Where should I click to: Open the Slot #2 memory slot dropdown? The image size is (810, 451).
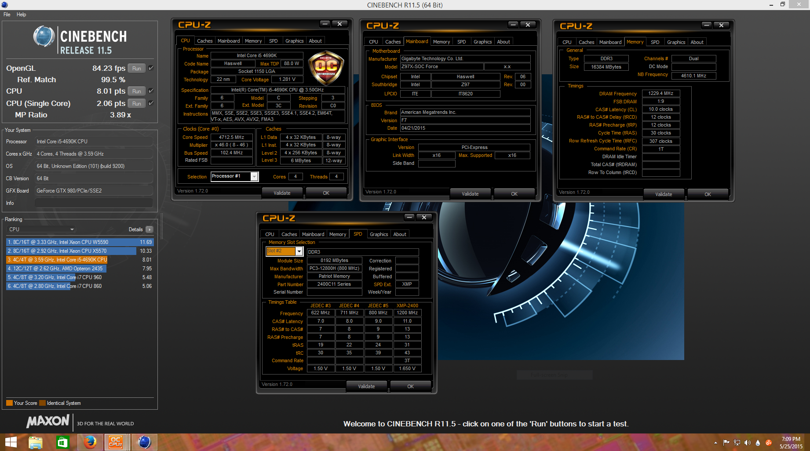tap(299, 251)
